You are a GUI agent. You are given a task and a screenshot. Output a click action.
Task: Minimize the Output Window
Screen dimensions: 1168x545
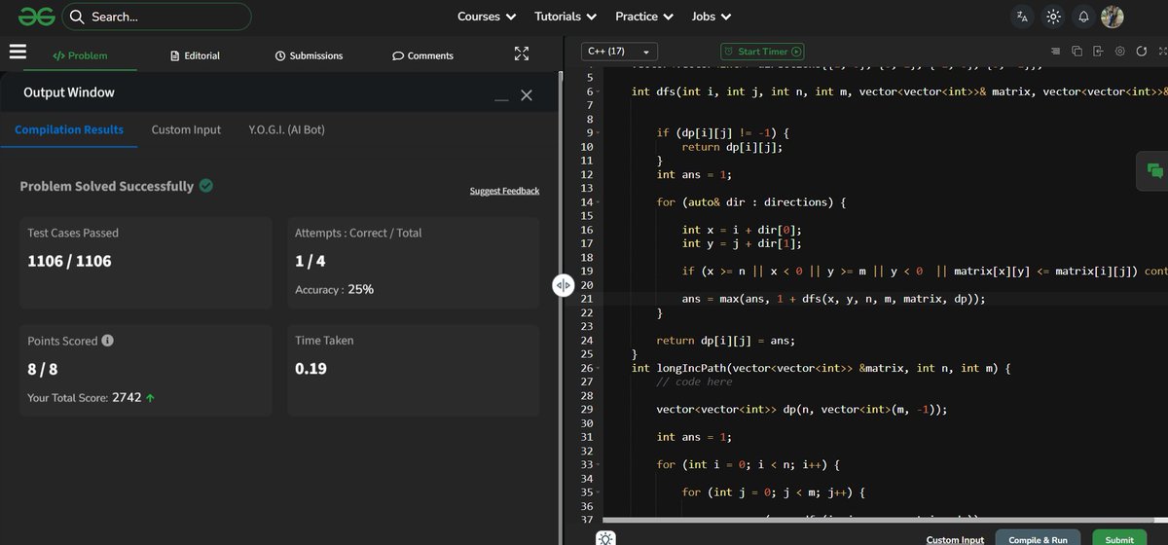(x=501, y=98)
